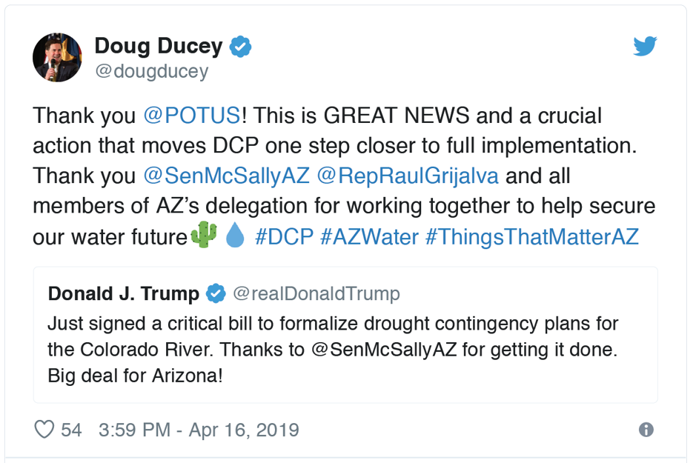Follow the @POTUS mention link

point(190,116)
